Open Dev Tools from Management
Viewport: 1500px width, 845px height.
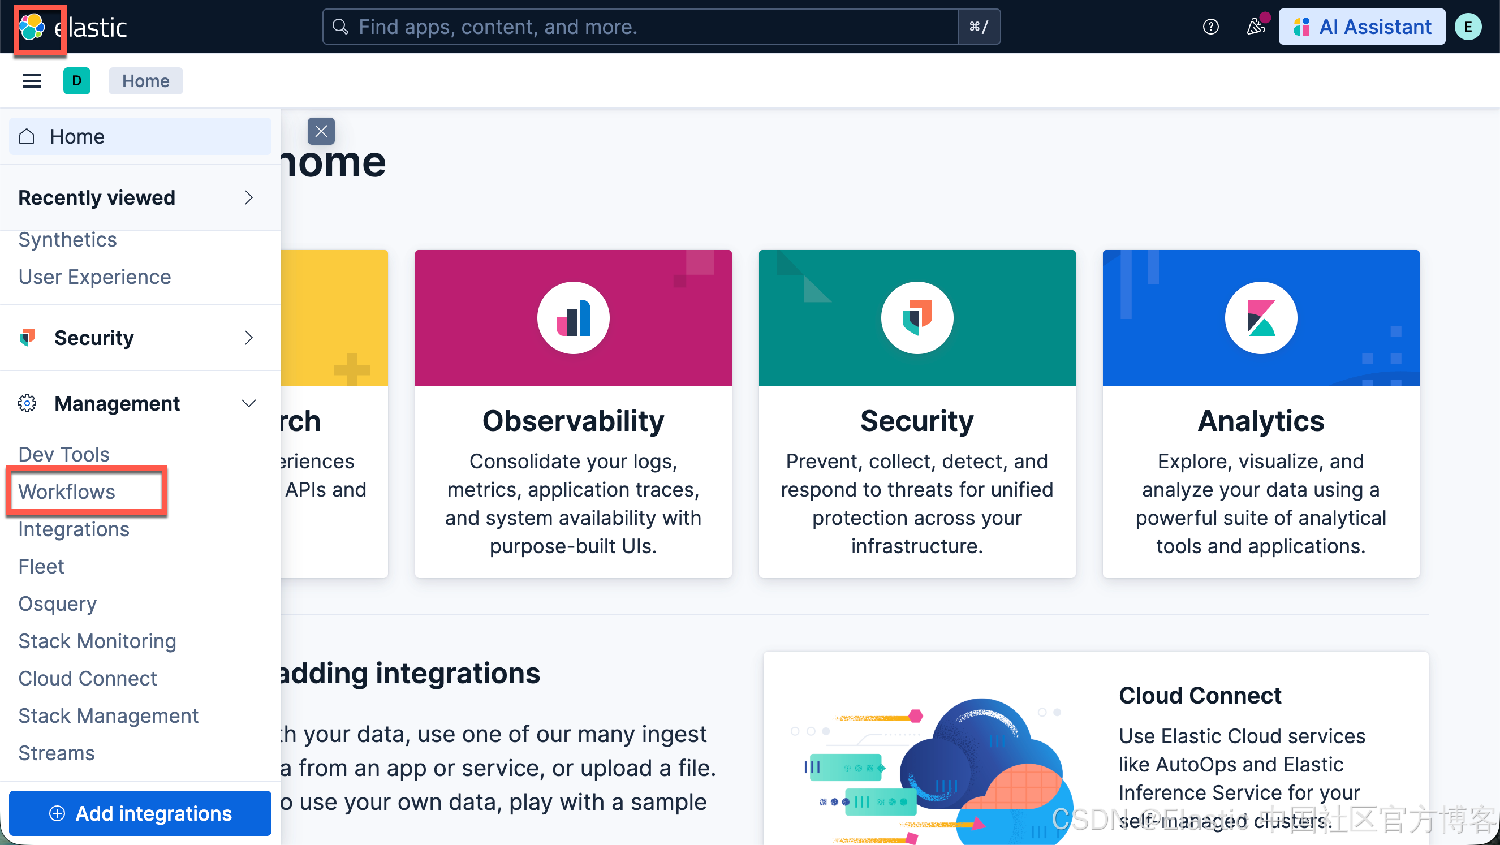click(x=64, y=454)
